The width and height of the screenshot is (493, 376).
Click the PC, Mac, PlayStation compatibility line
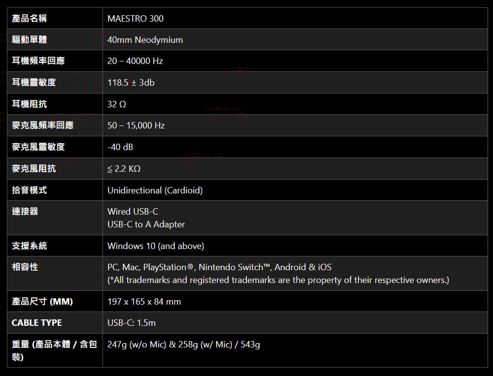[219, 267]
